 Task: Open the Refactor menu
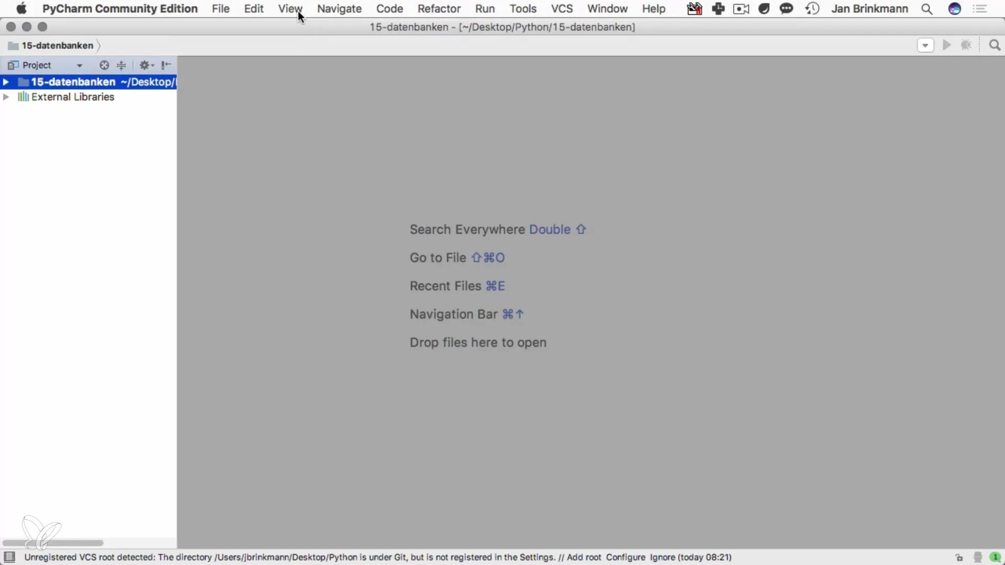coord(439,9)
